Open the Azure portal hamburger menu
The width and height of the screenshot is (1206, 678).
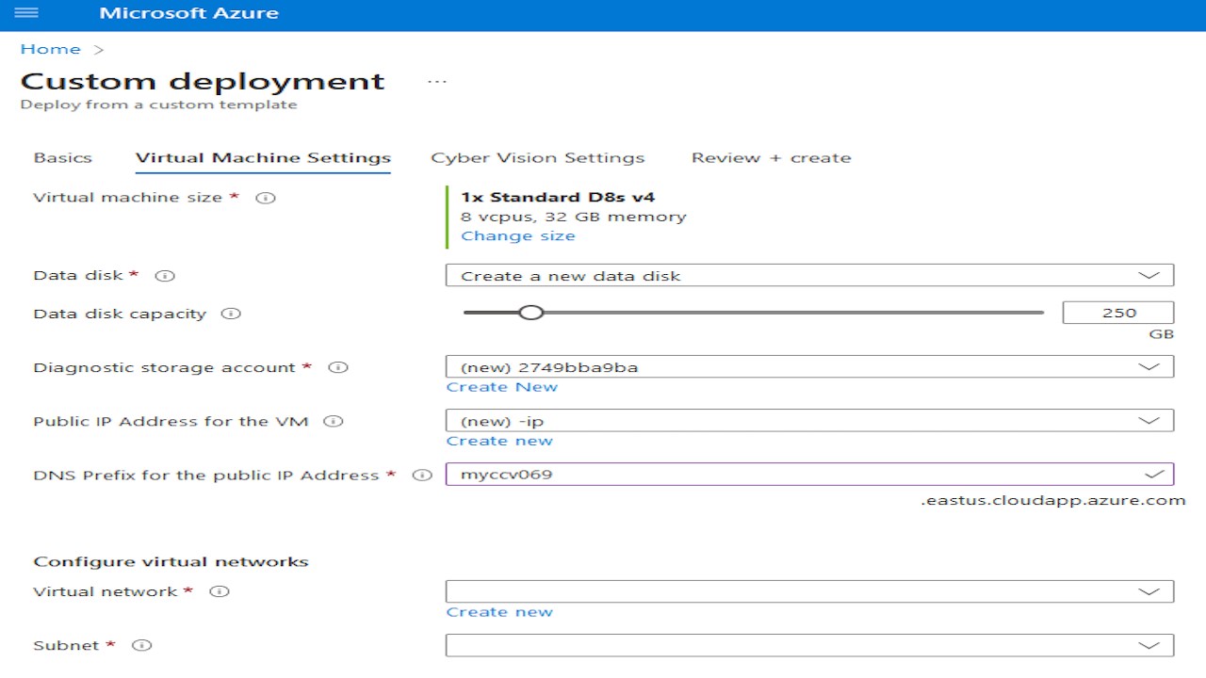pos(26,14)
